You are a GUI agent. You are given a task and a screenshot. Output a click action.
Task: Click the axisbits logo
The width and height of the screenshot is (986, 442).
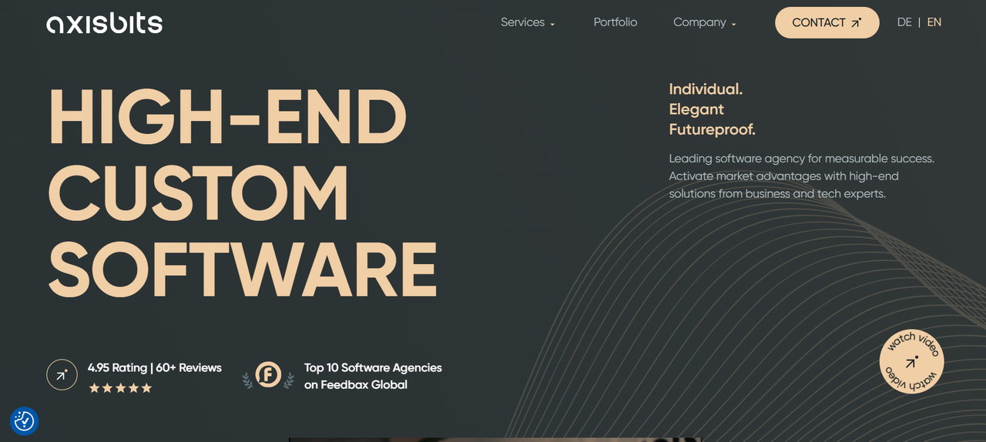pyautogui.click(x=104, y=23)
